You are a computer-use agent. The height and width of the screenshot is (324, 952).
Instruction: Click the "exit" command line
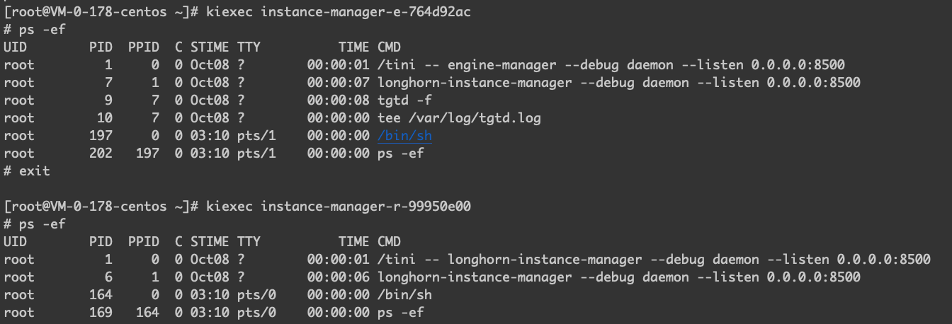[x=33, y=171]
